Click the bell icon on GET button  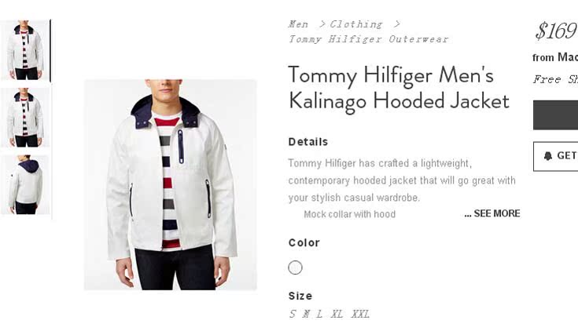(548, 156)
